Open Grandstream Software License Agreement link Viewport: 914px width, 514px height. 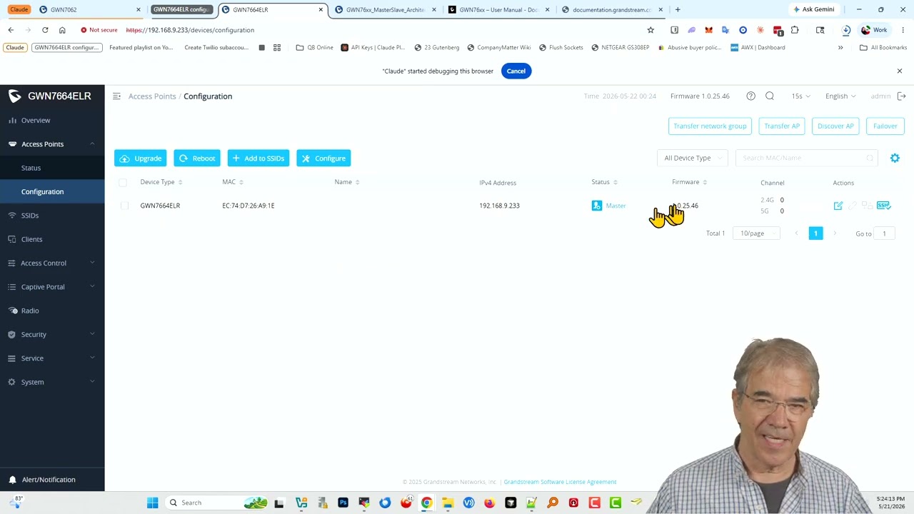point(560,482)
